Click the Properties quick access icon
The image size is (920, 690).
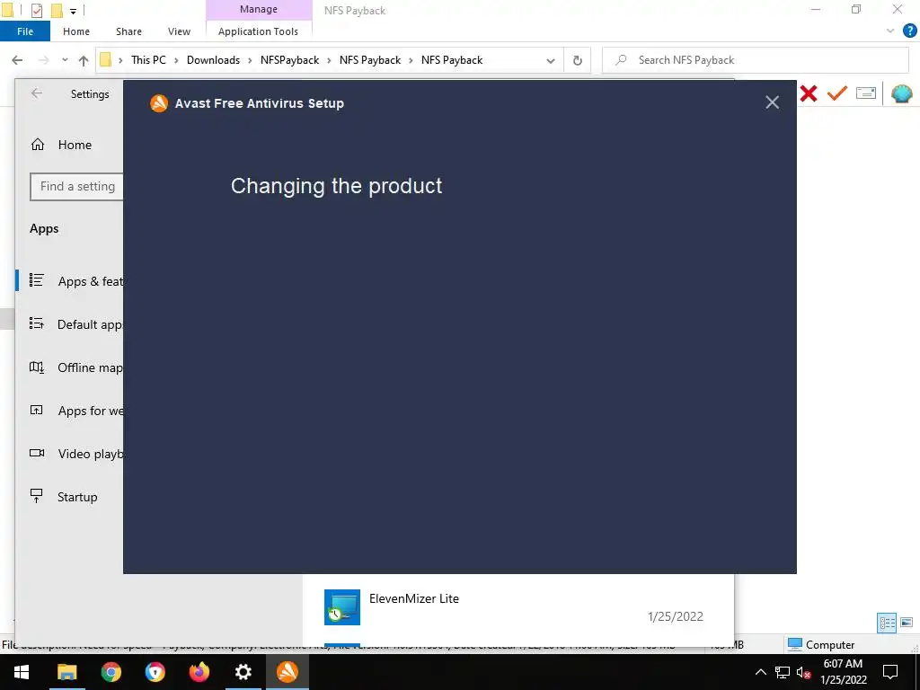point(36,10)
